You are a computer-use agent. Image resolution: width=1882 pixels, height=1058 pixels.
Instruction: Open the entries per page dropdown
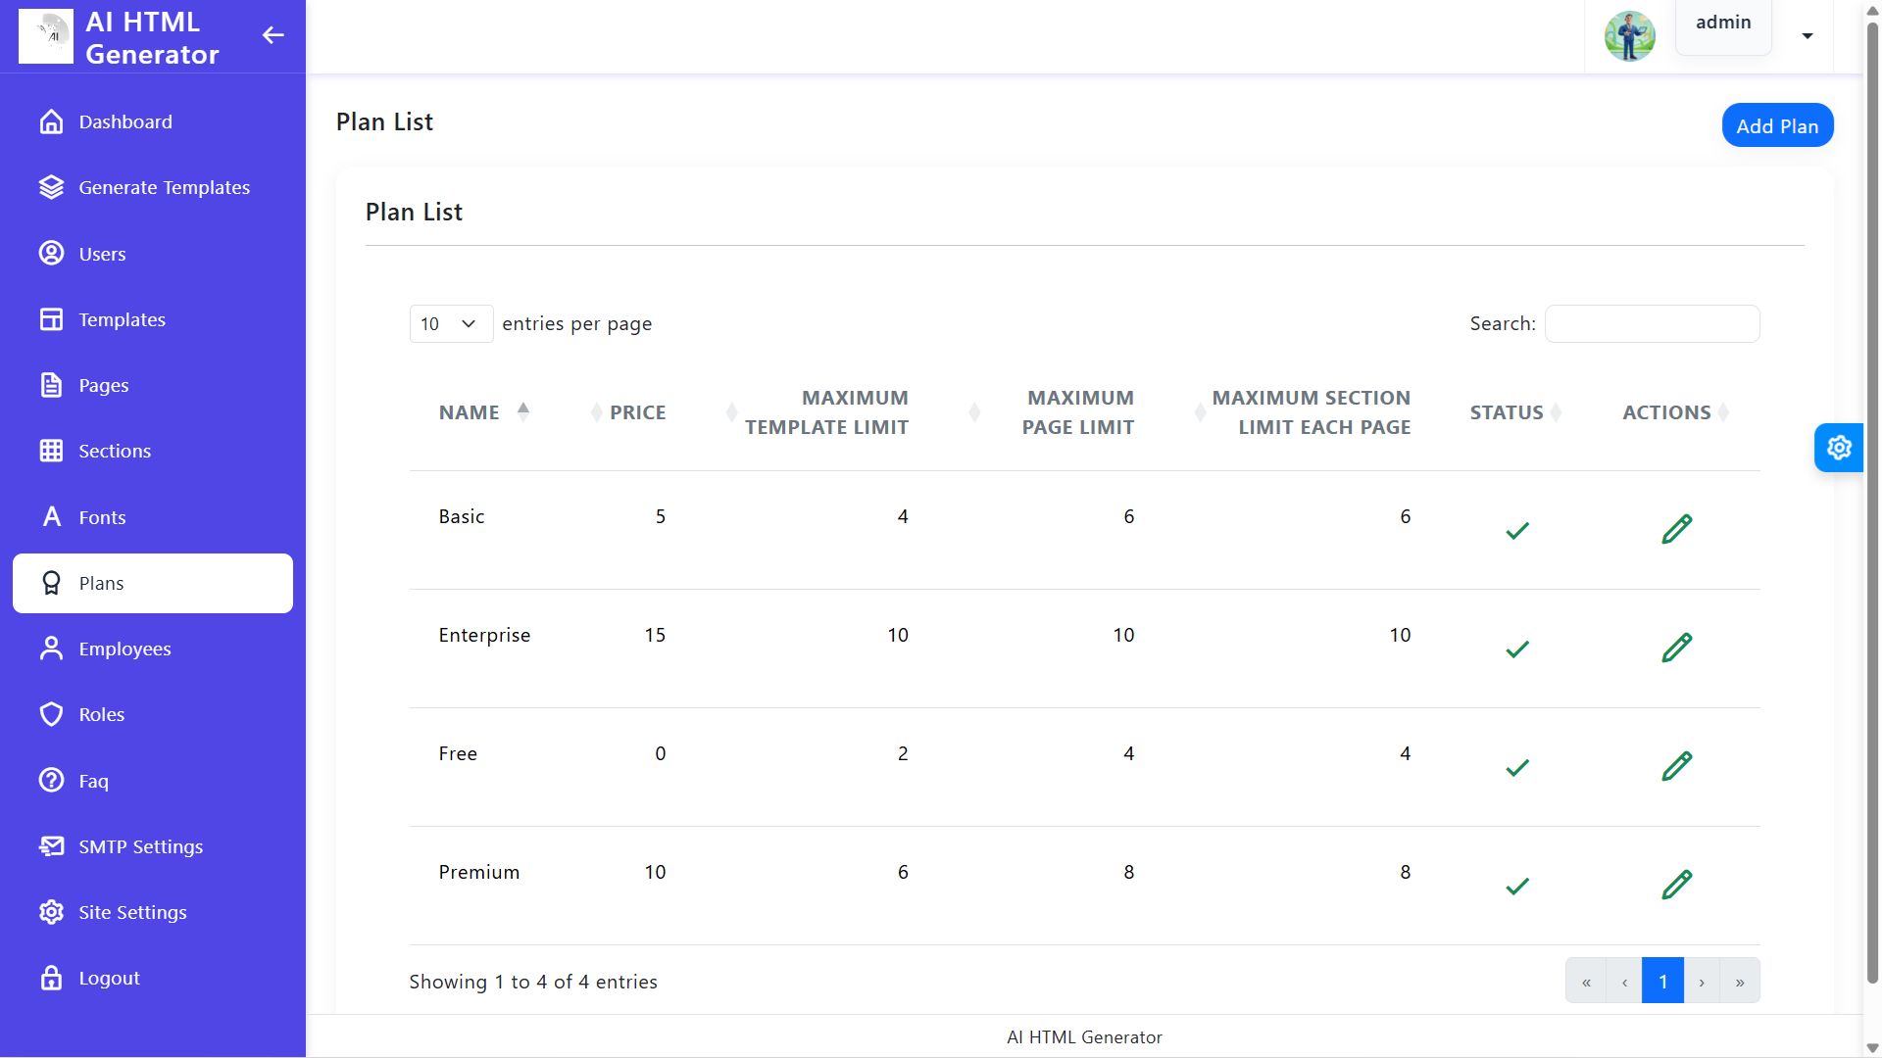(x=450, y=324)
